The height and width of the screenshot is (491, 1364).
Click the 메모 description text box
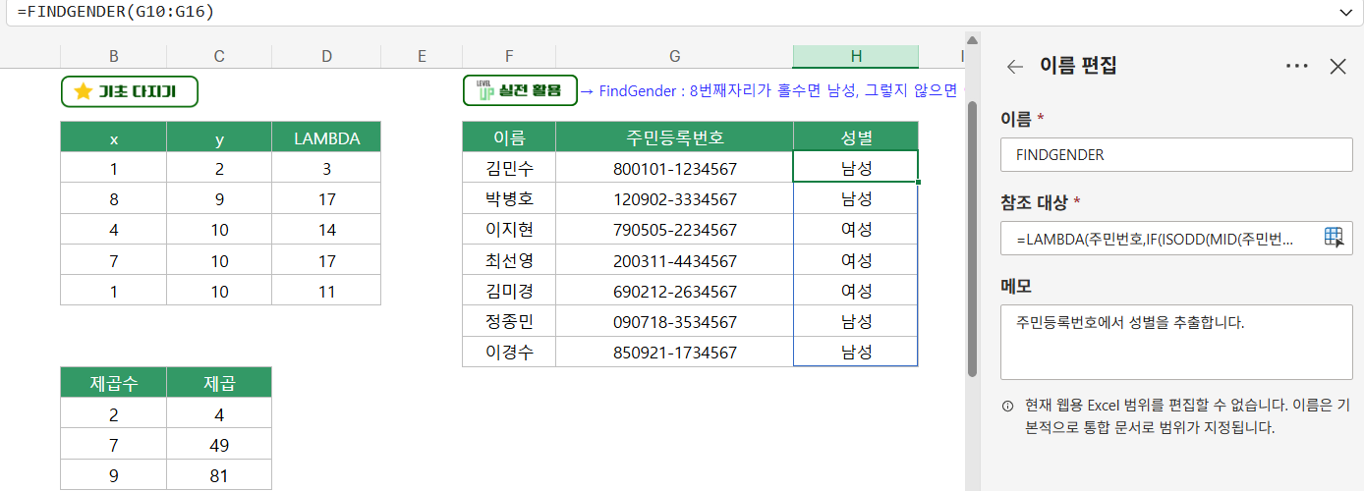pyautogui.click(x=1176, y=342)
